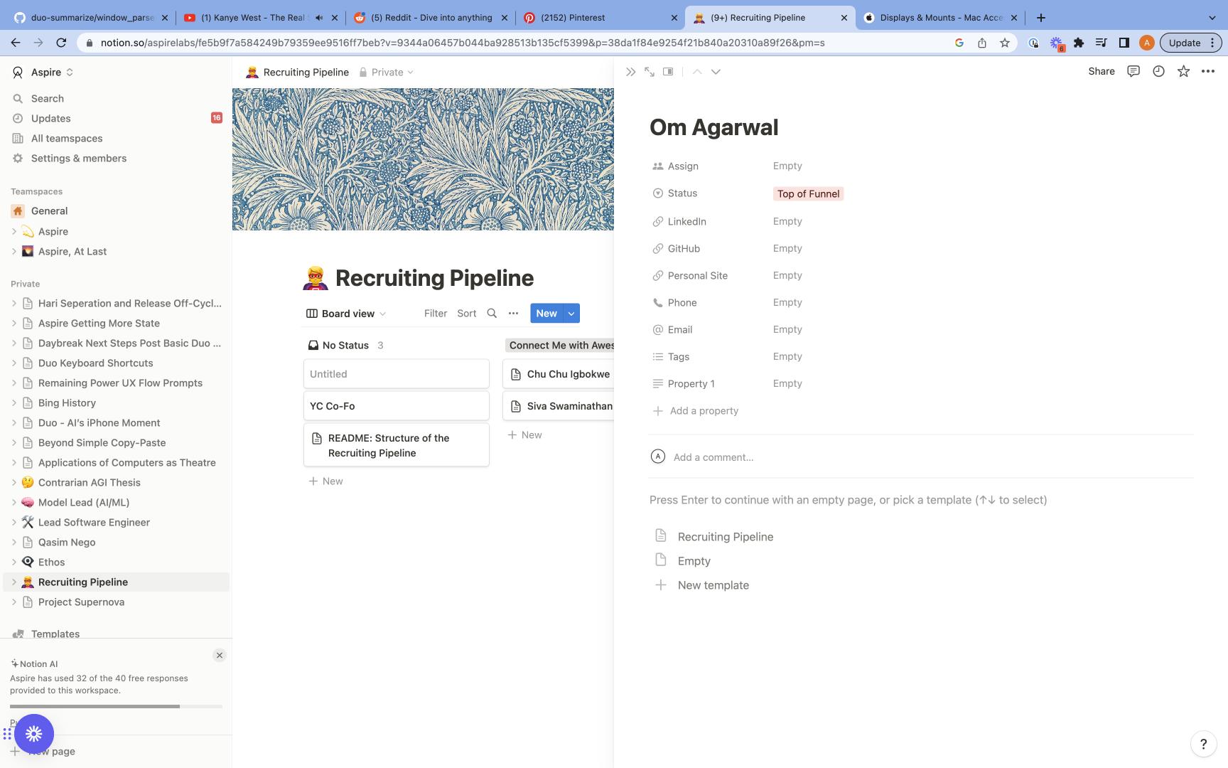Click Empty value for Assign property
The image size is (1228, 768).
coord(787,166)
